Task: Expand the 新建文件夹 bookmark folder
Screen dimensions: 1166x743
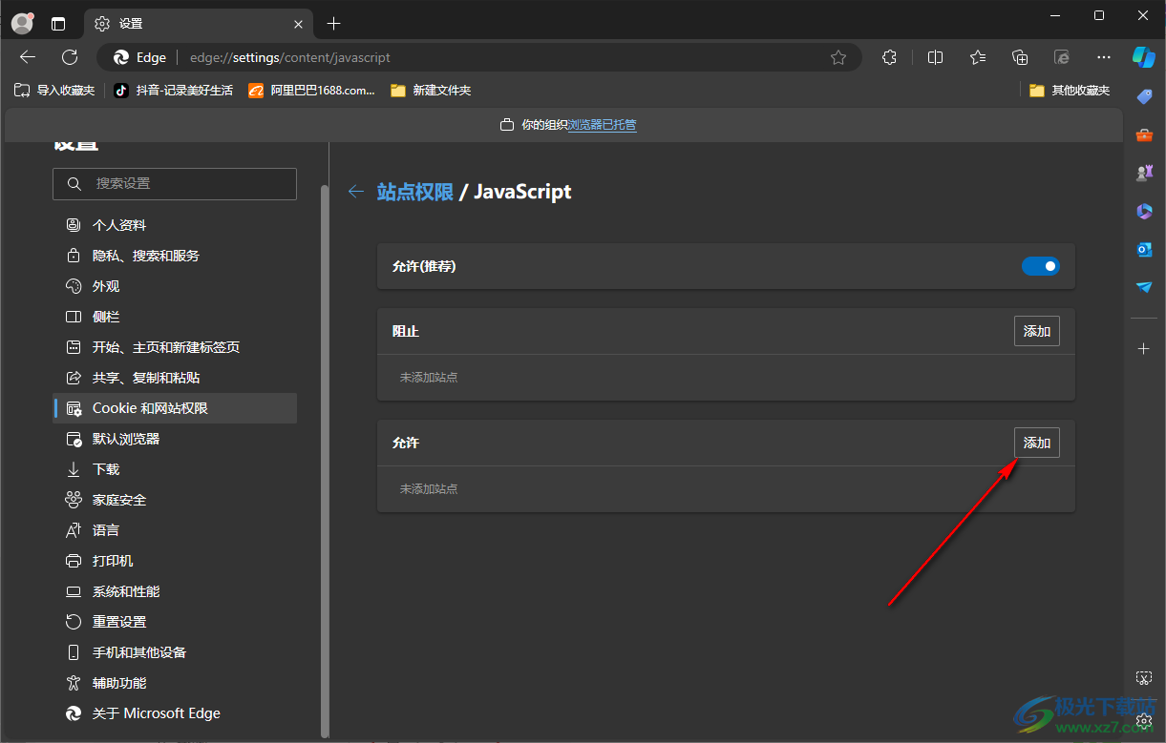Action: click(x=431, y=91)
